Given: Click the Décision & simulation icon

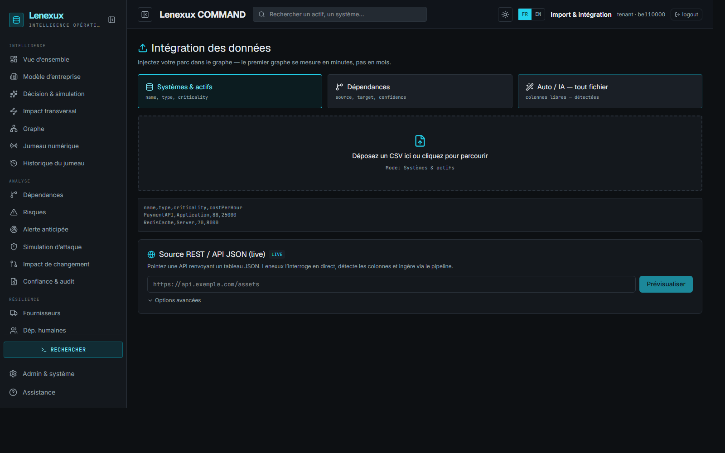Looking at the screenshot, I should 14,94.
